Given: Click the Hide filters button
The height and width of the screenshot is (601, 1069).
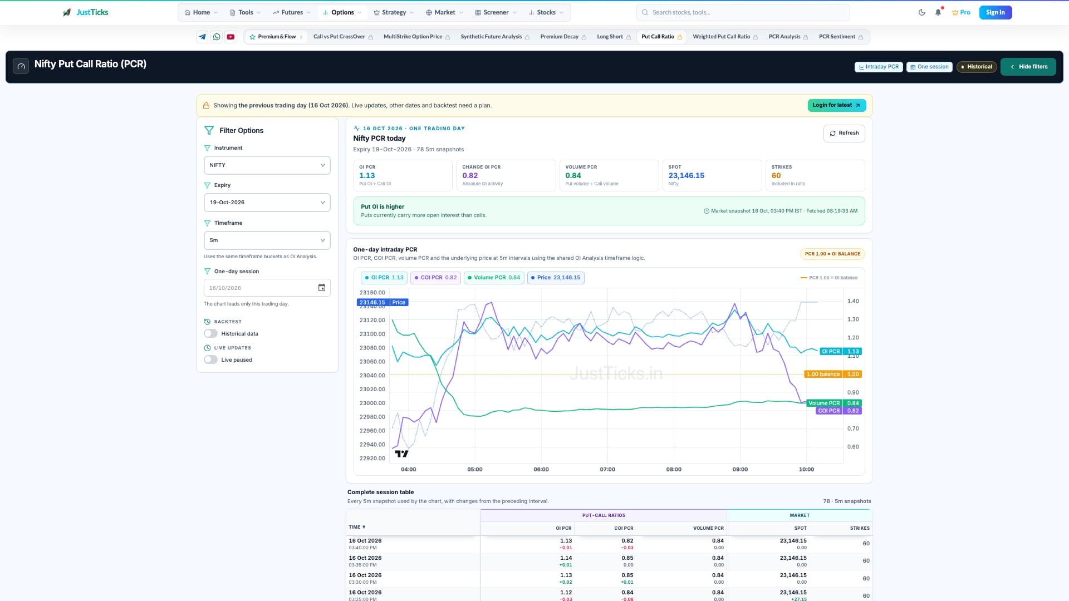Looking at the screenshot, I should point(1028,67).
